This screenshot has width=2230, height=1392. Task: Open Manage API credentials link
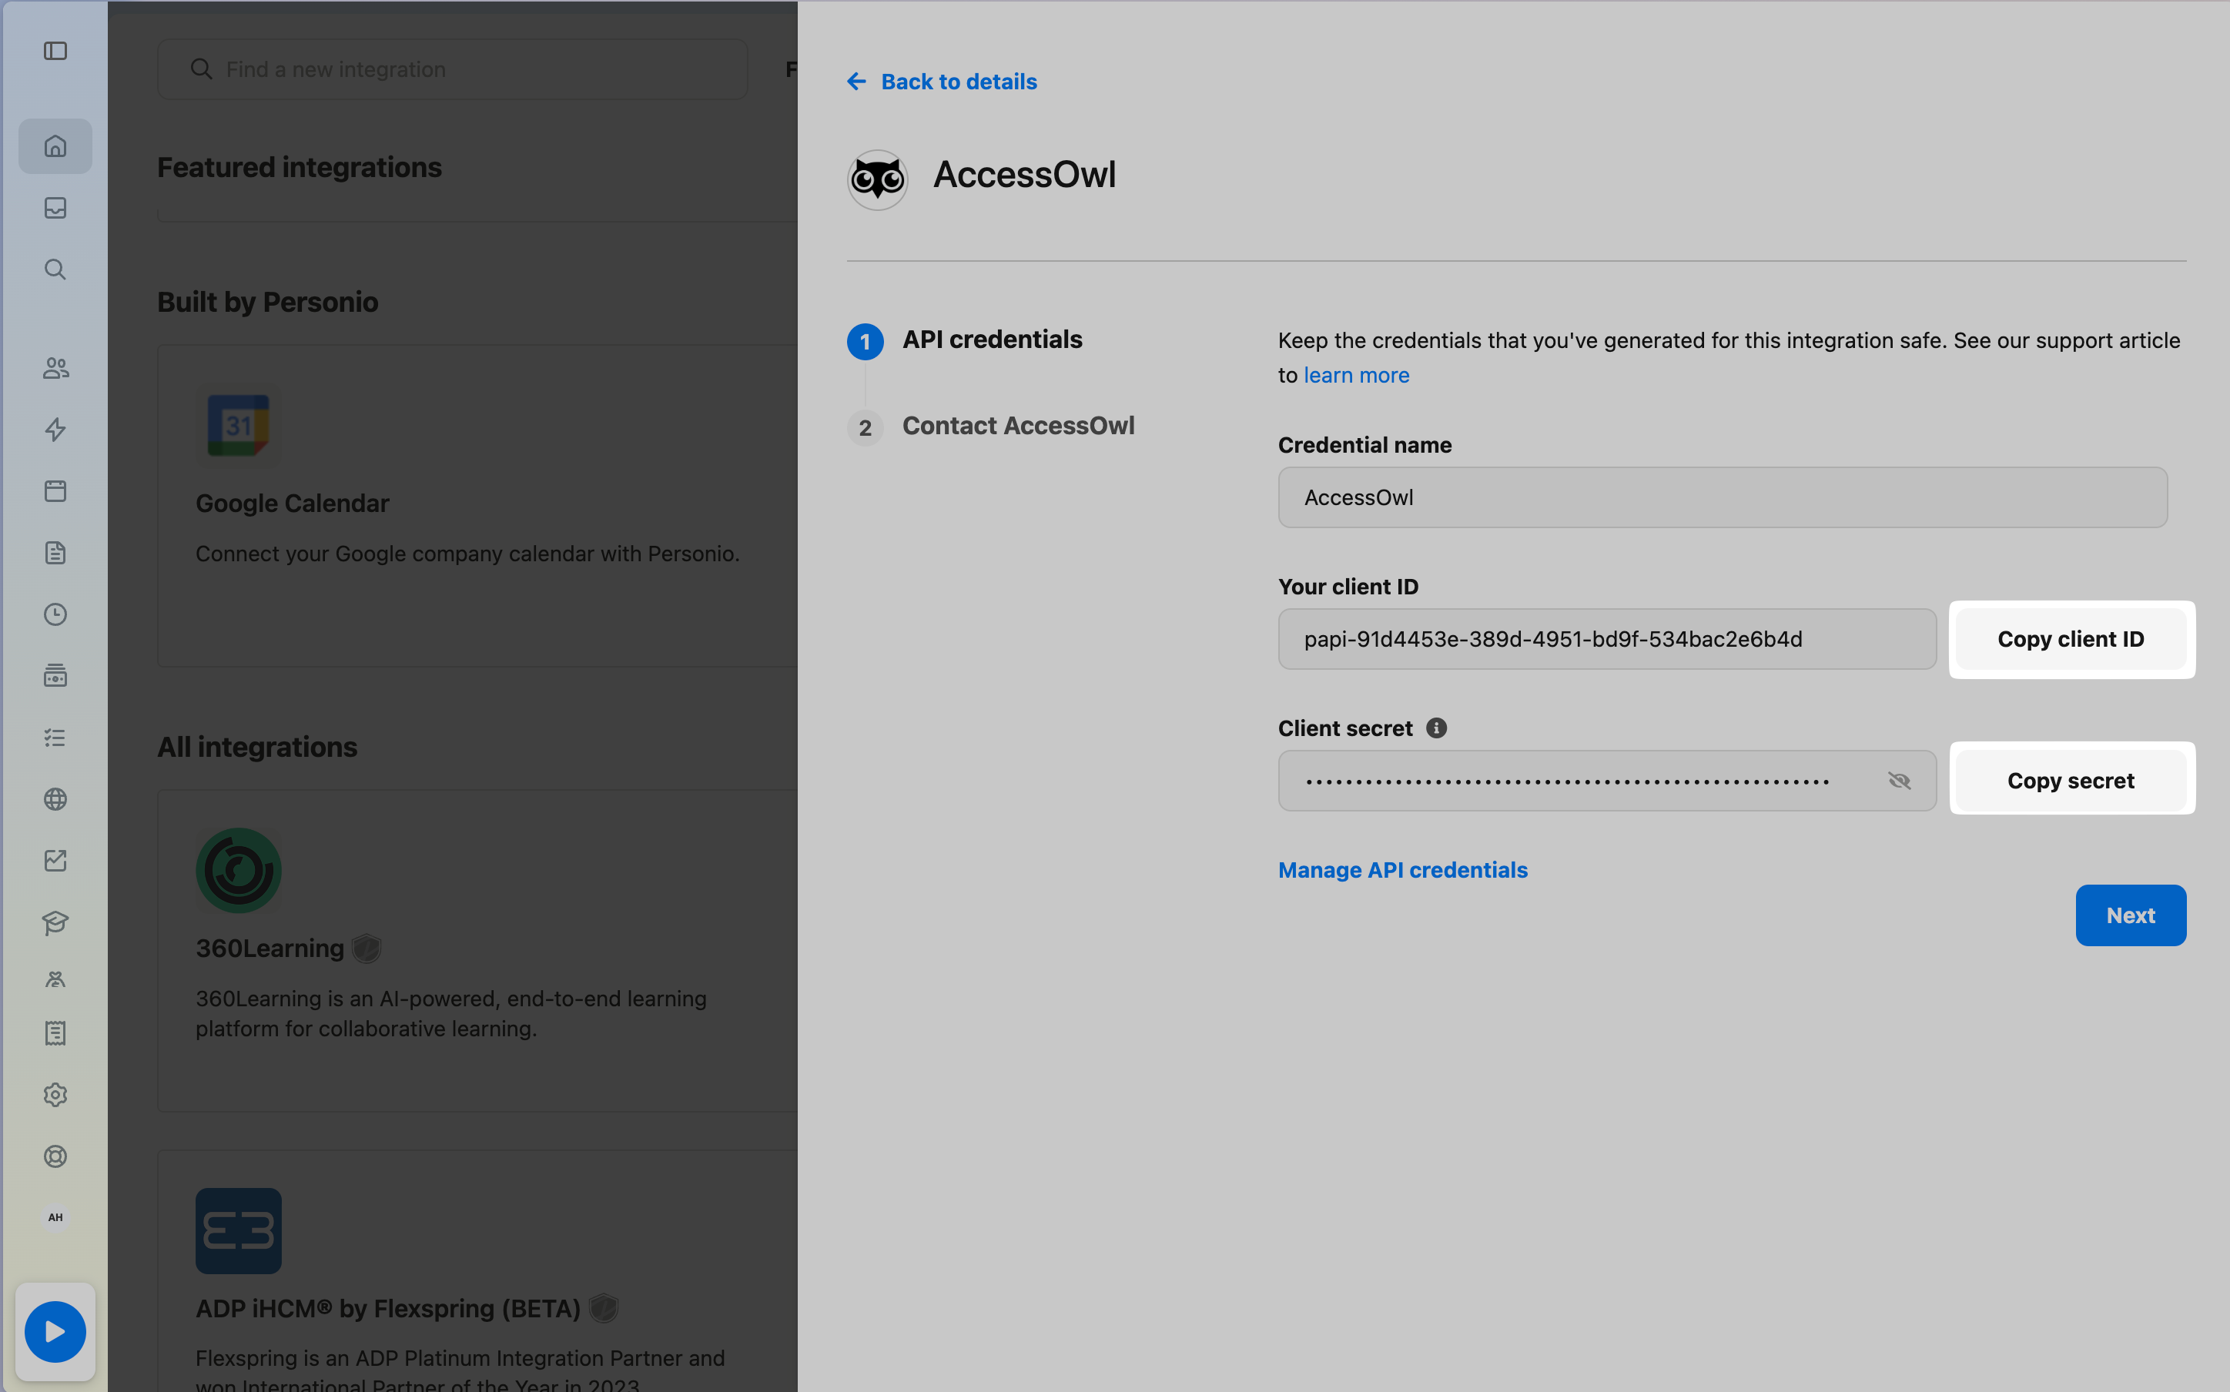click(1402, 870)
